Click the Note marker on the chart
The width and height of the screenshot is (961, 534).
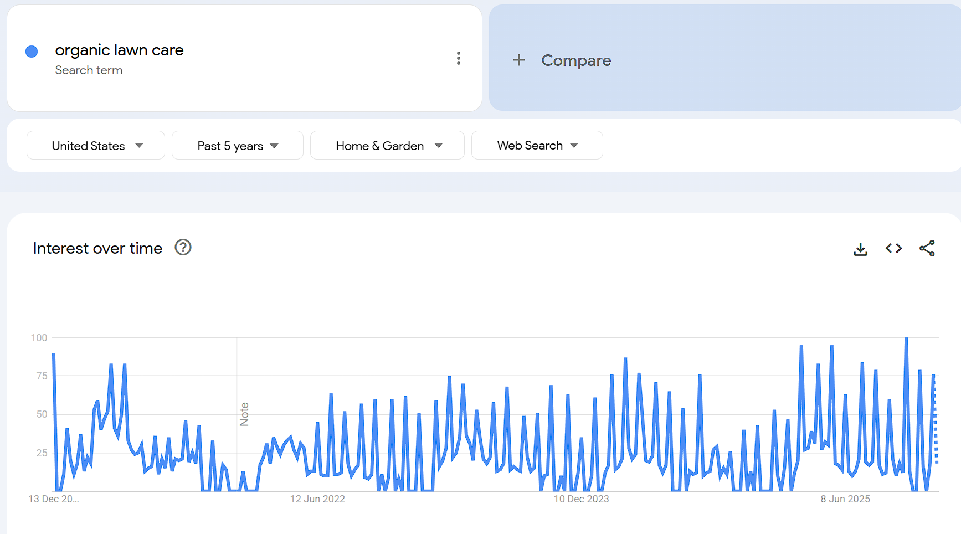244,414
